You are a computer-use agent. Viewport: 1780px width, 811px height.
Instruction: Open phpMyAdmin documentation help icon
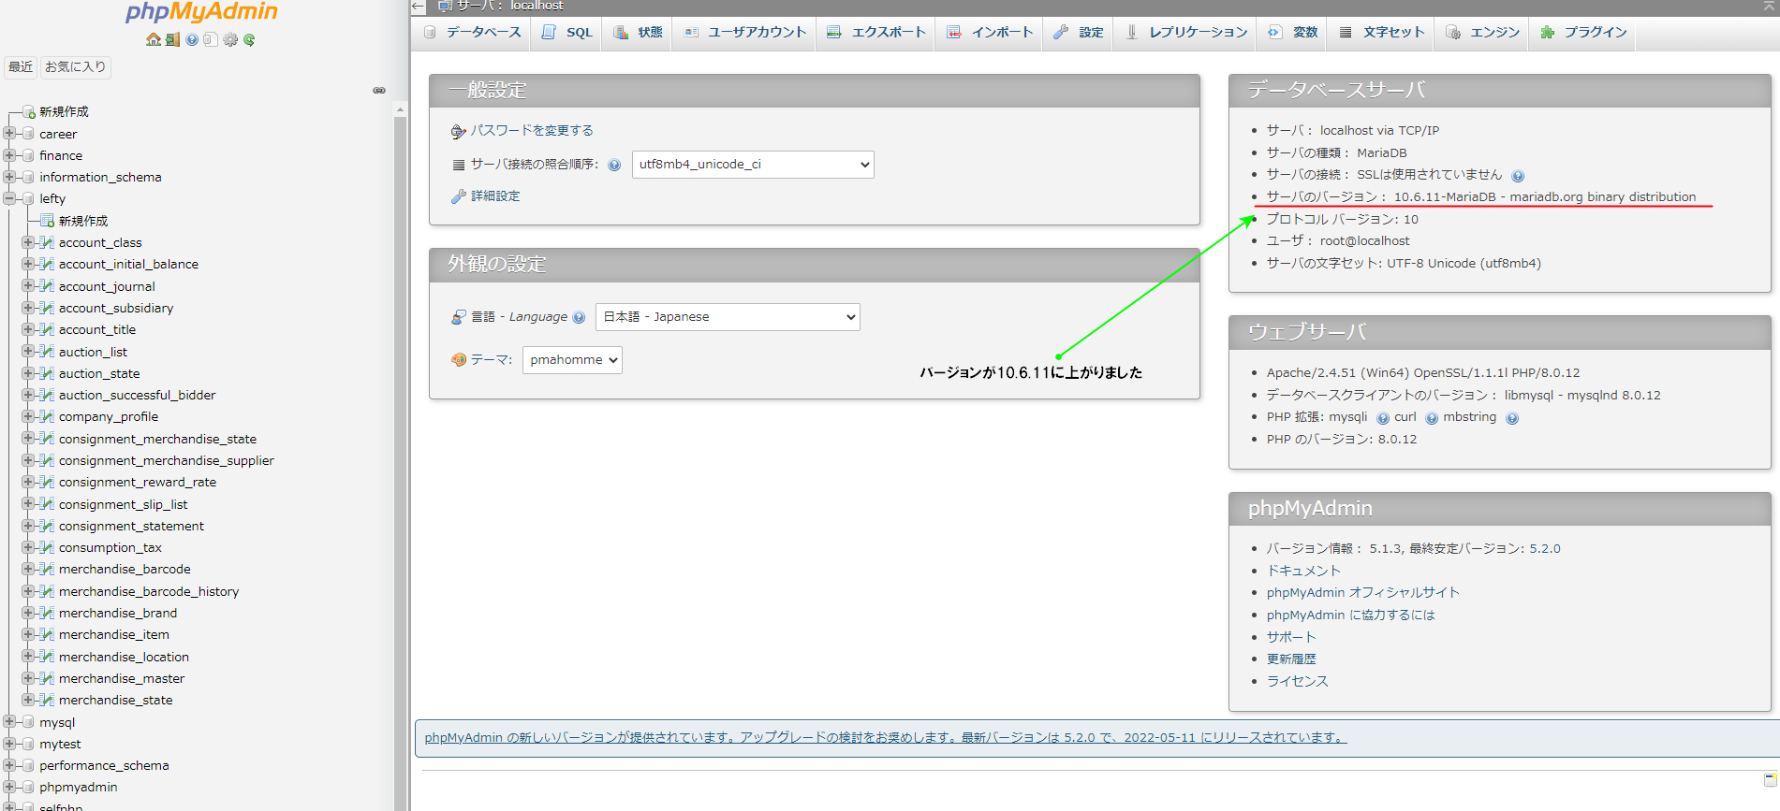[192, 39]
